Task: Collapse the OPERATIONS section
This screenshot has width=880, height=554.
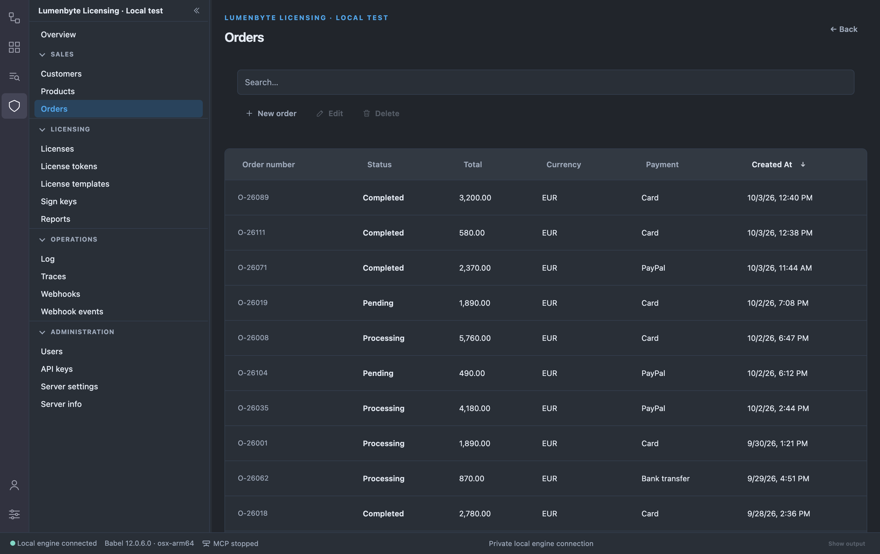Action: pyautogui.click(x=42, y=240)
